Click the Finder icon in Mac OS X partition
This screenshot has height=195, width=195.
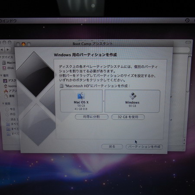tap(81, 96)
